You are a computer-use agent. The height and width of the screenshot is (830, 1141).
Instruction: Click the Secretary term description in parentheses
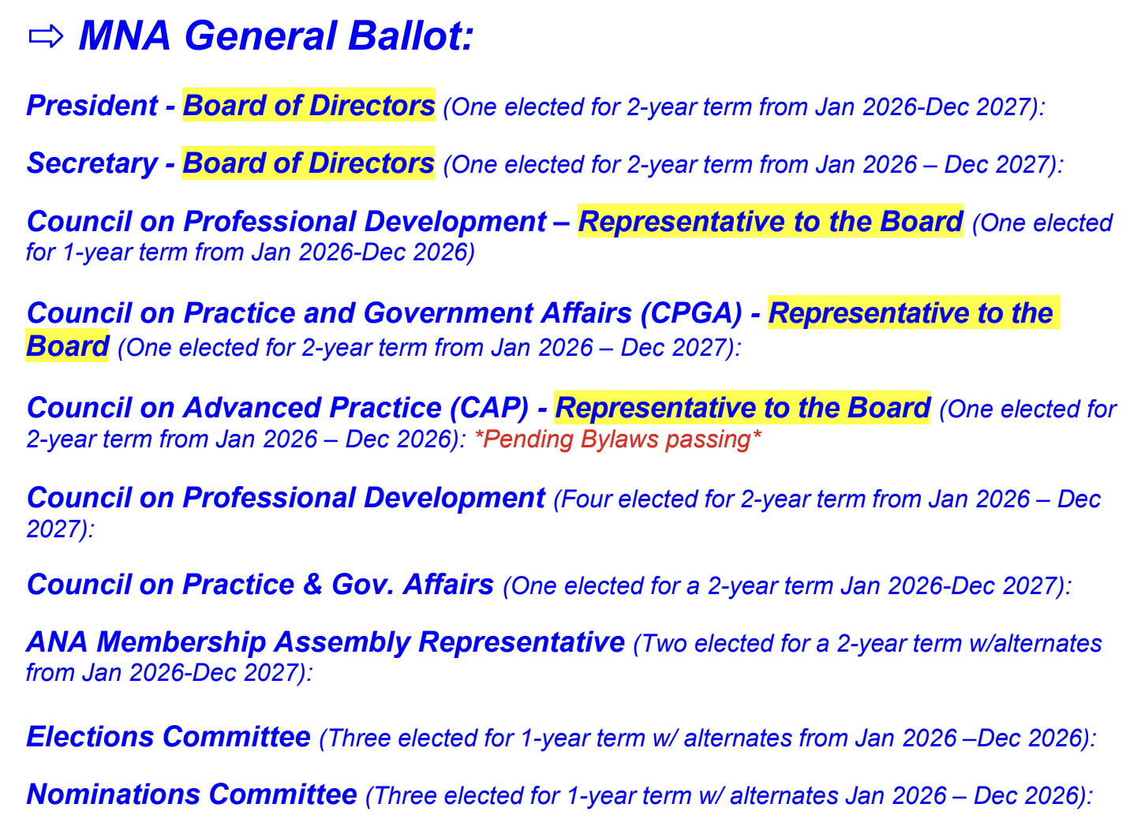click(753, 165)
